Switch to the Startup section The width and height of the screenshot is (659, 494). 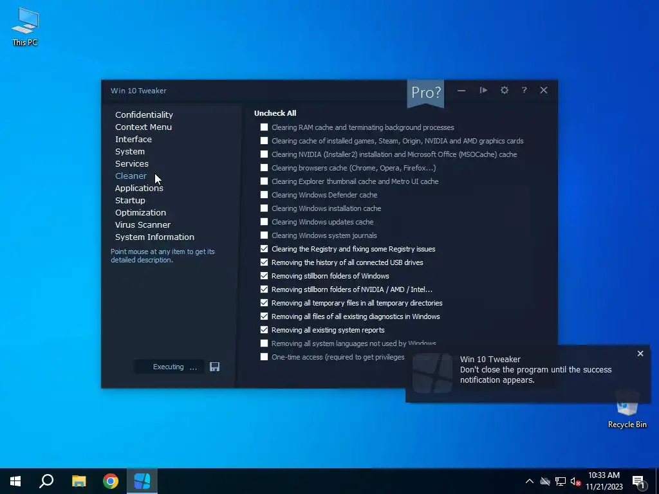(x=130, y=201)
